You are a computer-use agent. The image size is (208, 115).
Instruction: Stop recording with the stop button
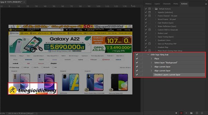(x=176, y=113)
